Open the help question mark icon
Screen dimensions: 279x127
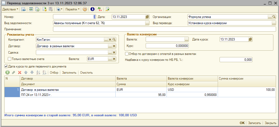85,9
